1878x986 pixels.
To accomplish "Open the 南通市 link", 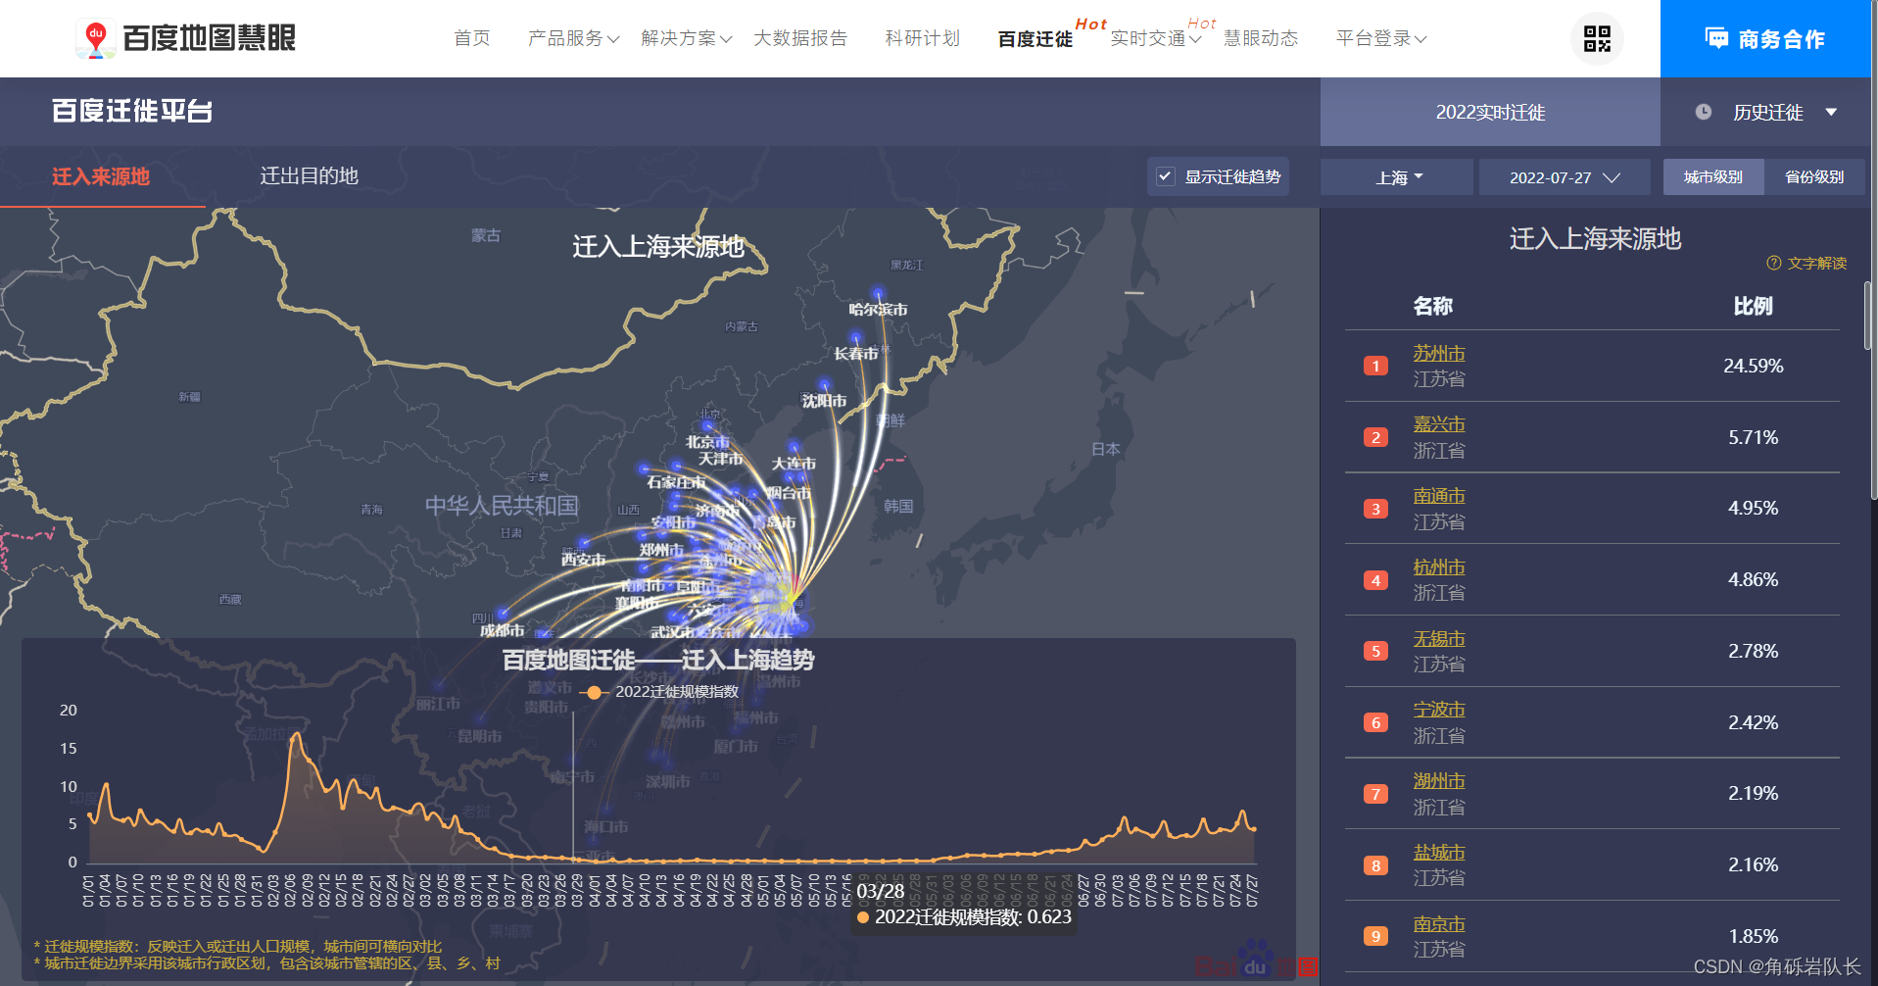I will [1439, 496].
